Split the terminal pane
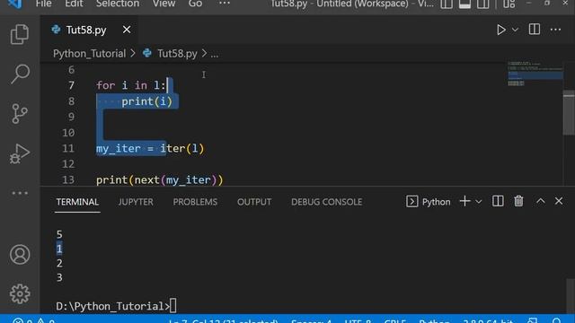The image size is (575, 323). point(498,201)
